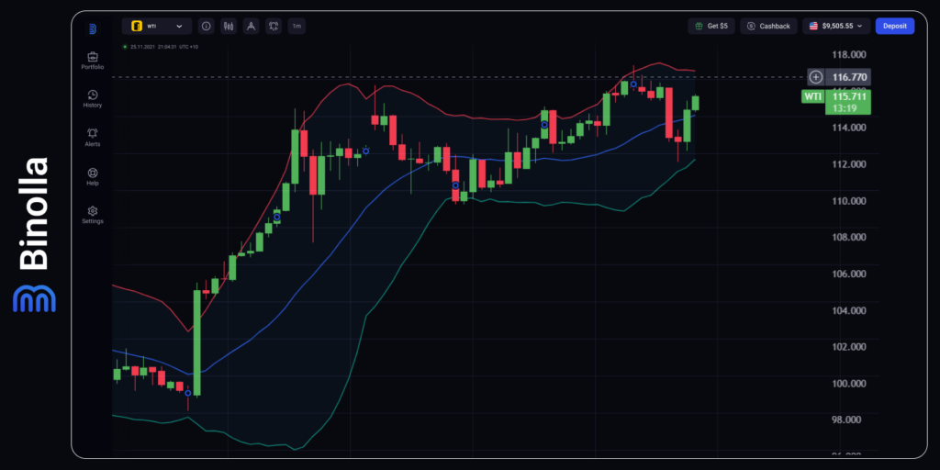Add a price alert with the bell icon
The height and width of the screenshot is (470, 940).
(x=274, y=27)
